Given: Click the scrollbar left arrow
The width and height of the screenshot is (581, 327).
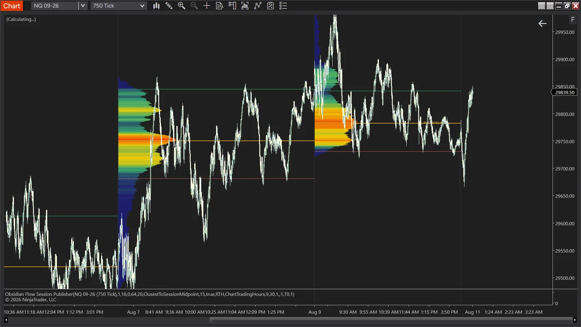Looking at the screenshot, I should tap(6, 320).
